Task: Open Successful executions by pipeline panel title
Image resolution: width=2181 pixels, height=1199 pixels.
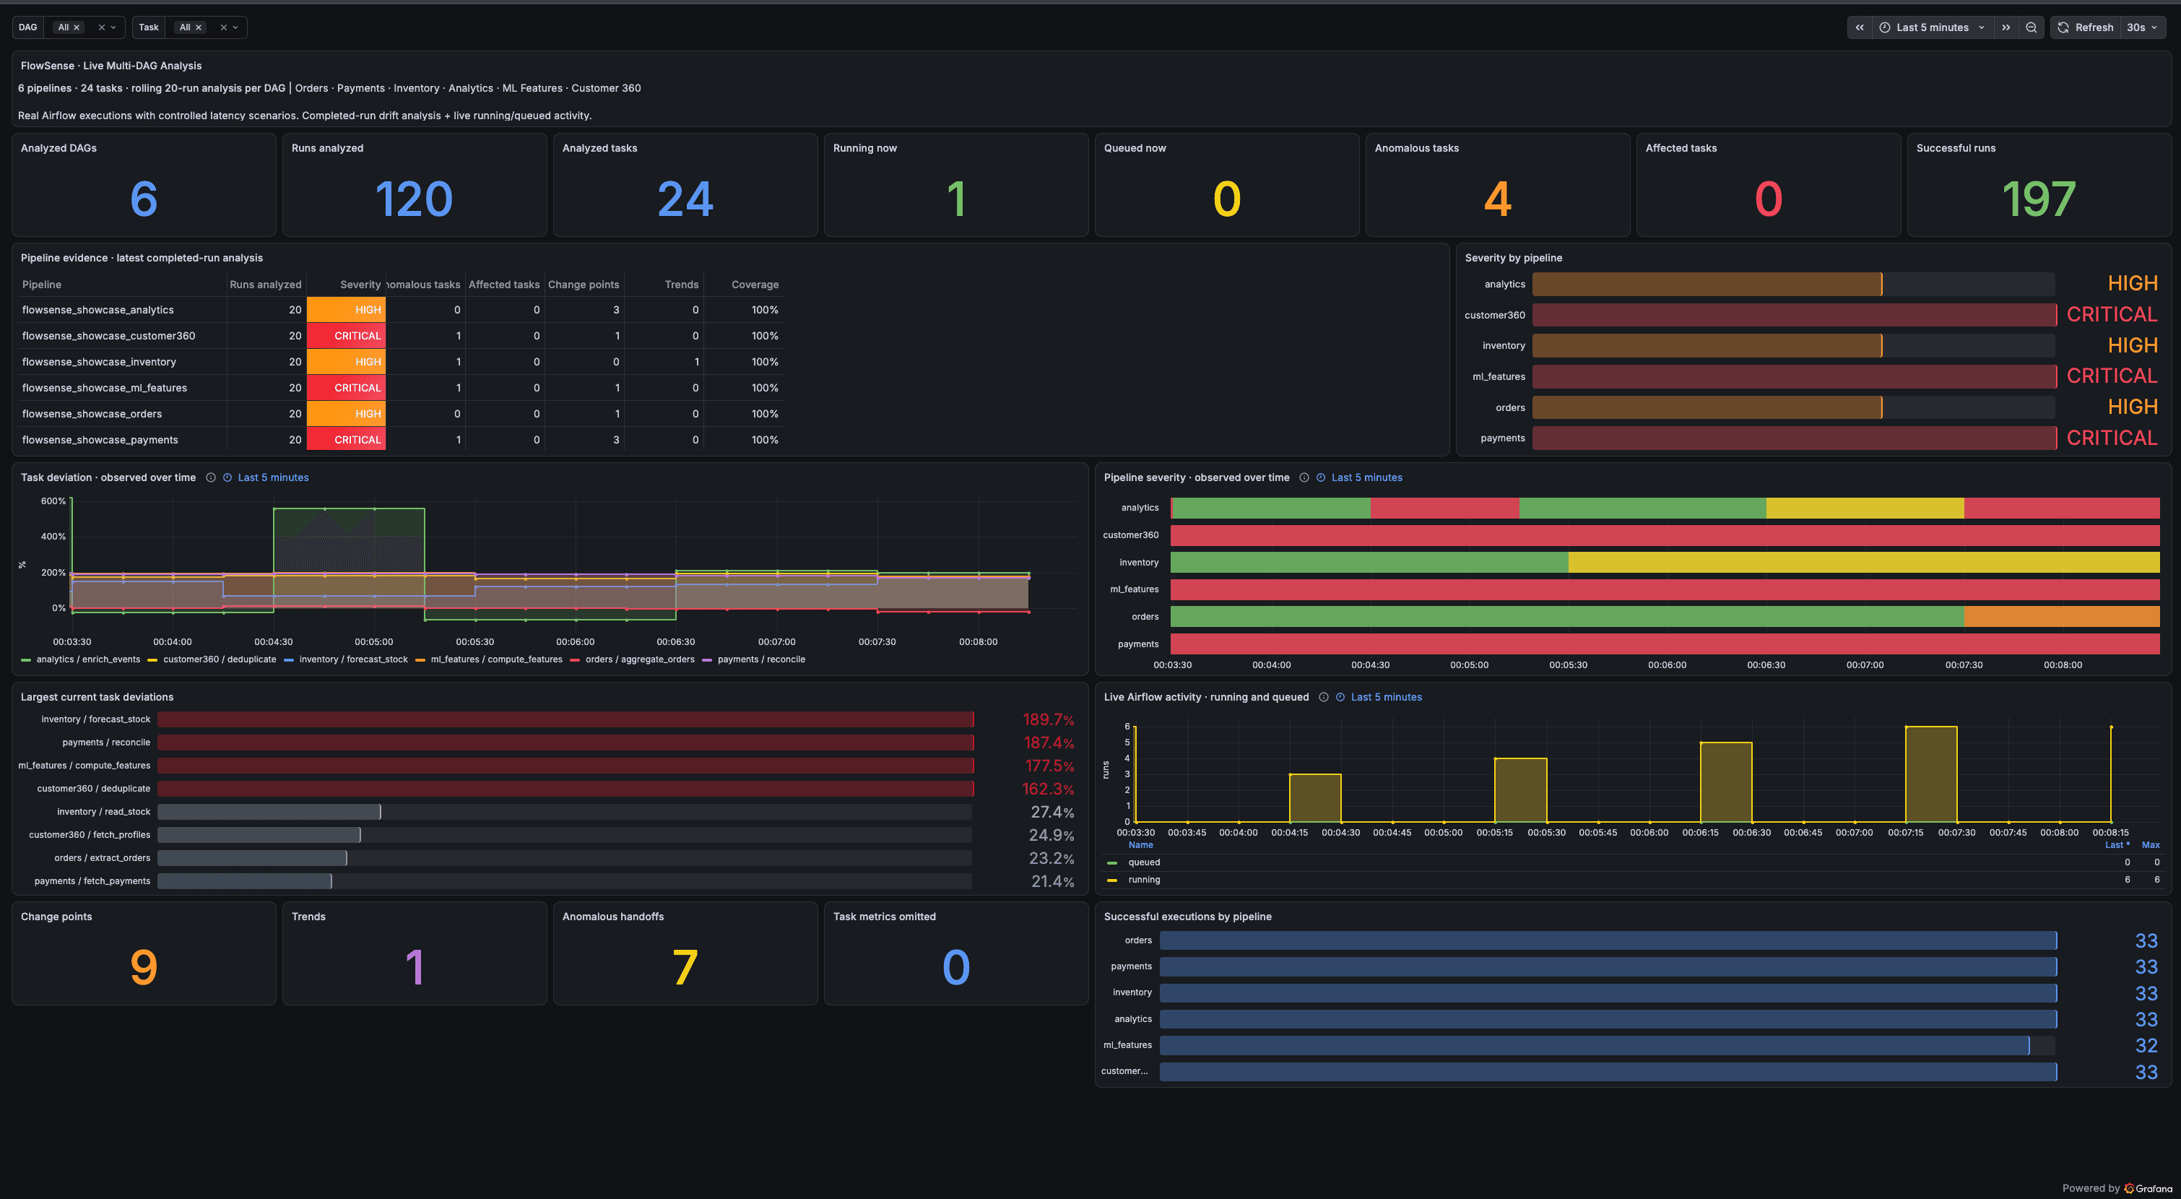Action: [x=1187, y=916]
